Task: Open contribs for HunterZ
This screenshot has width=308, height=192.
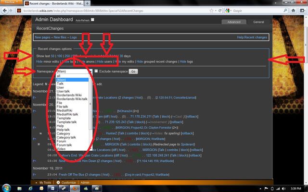Action: click(x=132, y=133)
